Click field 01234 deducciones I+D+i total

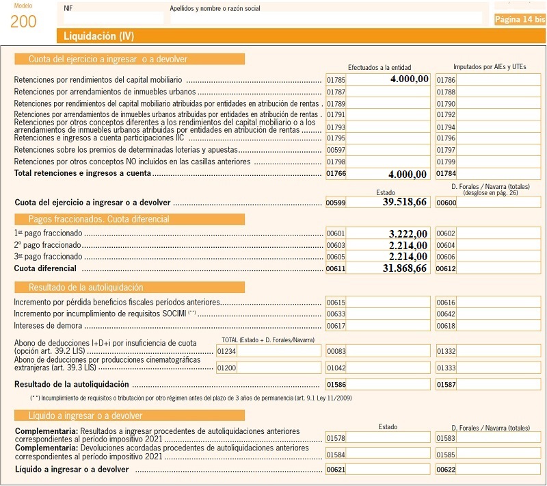coord(279,351)
